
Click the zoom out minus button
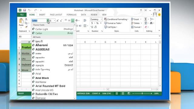coord(133,94)
